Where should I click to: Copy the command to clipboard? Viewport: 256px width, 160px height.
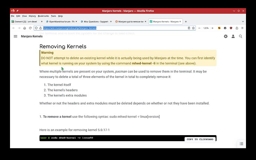tap(200, 139)
